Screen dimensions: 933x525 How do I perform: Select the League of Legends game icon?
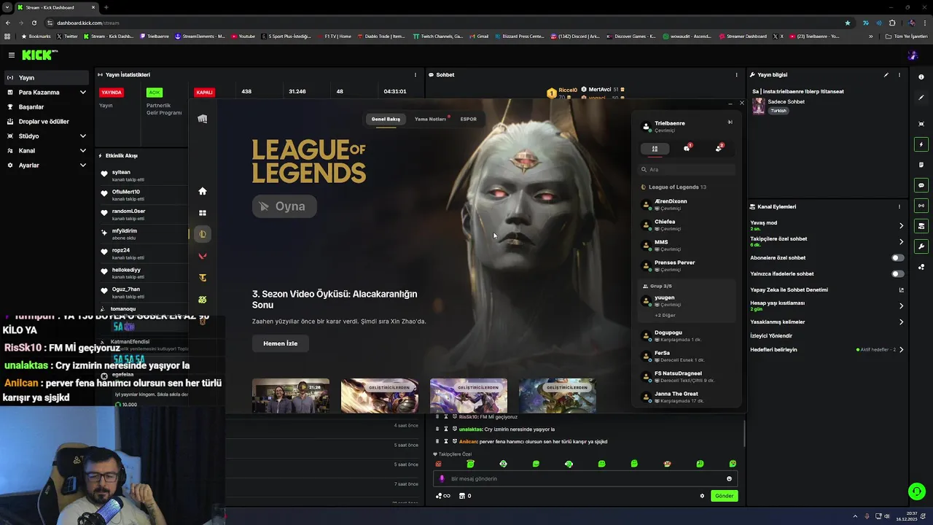tap(203, 234)
